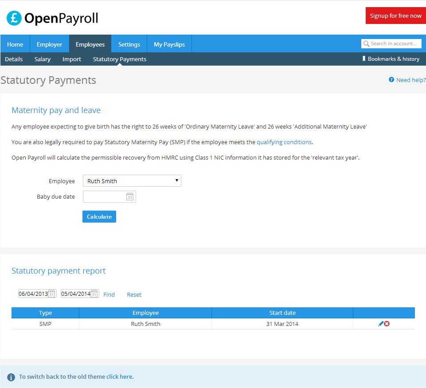Screen dimensions: 426x388
Task: Open Bookmarks & history link
Action: tap(394, 59)
